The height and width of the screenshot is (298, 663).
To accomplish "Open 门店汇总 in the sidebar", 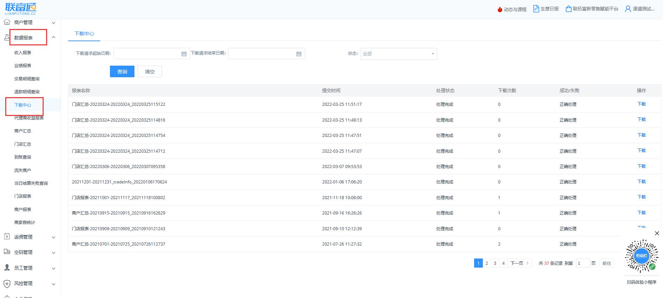I will [x=23, y=144].
